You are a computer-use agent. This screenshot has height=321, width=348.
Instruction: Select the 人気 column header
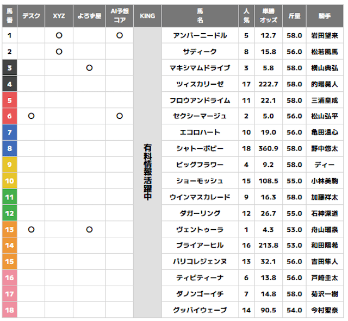[x=246, y=16]
